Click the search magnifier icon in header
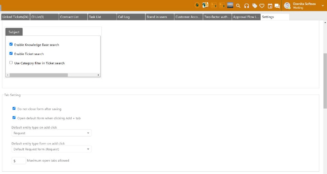Image resolution: width=327 pixels, height=174 pixels. [238, 6]
